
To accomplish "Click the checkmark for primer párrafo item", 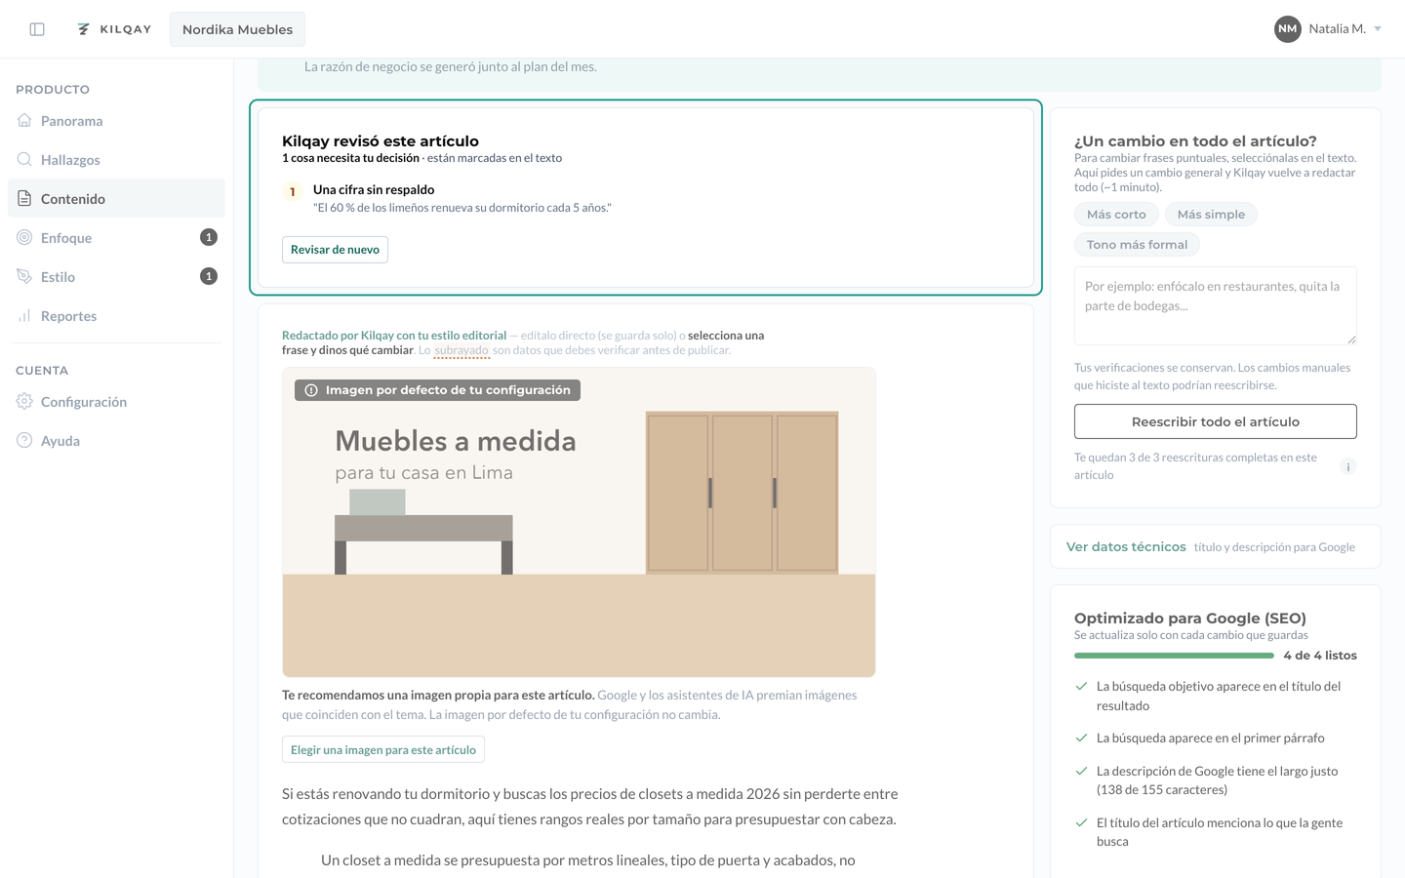I will click(x=1081, y=738).
